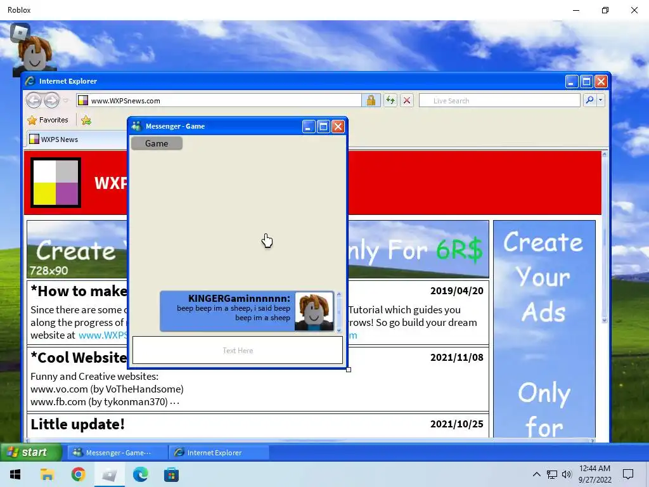Click the Roblox app taskbar icon
Viewport: 649px width, 487px height.
pos(109,474)
